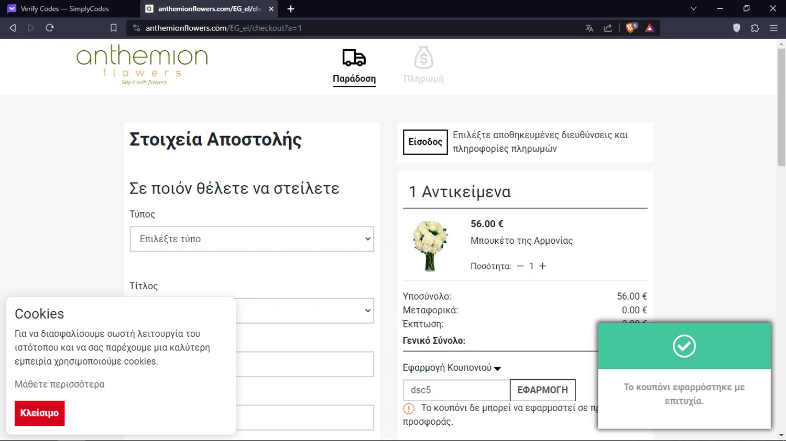Bookmark this page
Viewport: 786px width, 441px height.
(x=113, y=28)
